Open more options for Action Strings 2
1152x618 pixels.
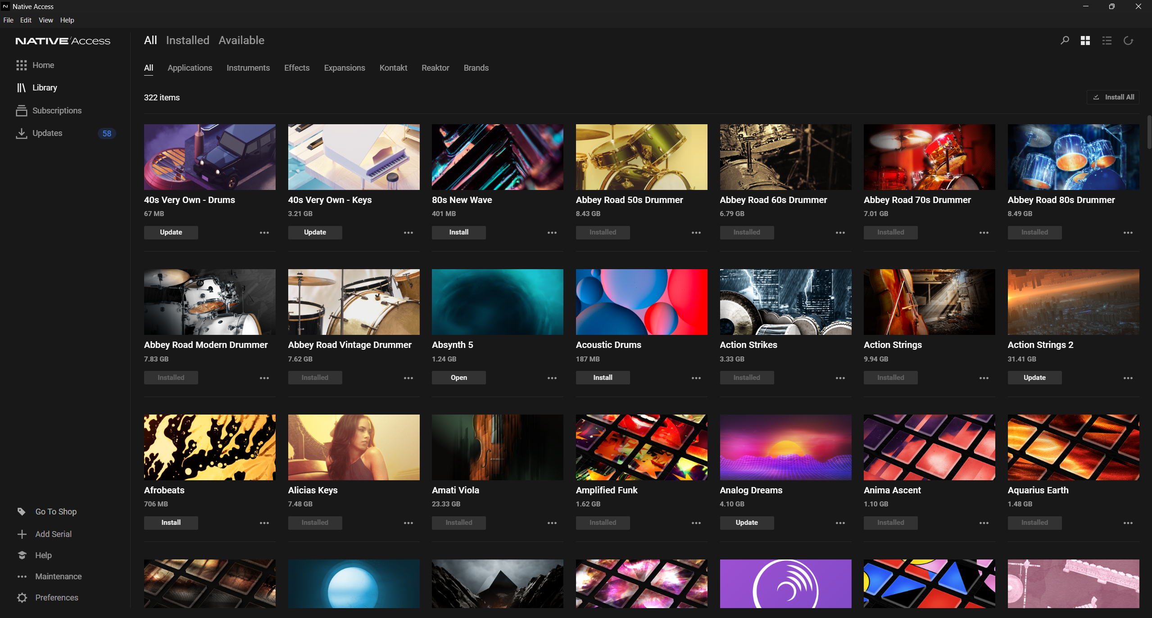[x=1128, y=378]
